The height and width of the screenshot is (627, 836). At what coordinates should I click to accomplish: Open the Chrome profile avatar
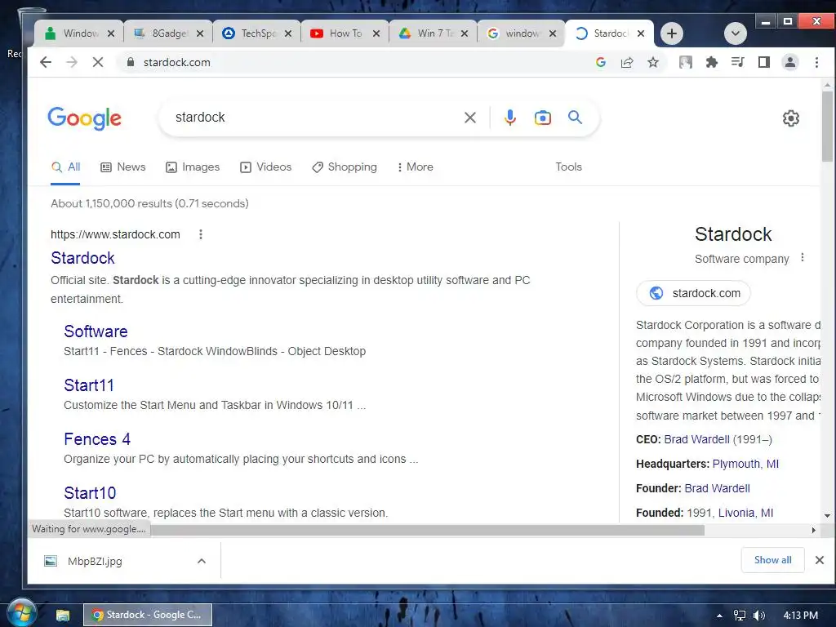[790, 62]
